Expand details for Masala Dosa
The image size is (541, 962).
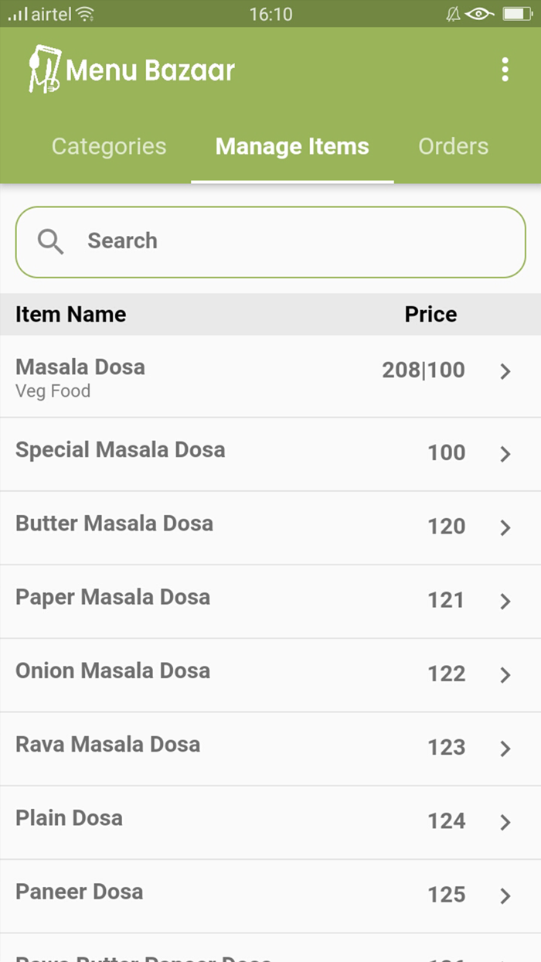(x=505, y=371)
